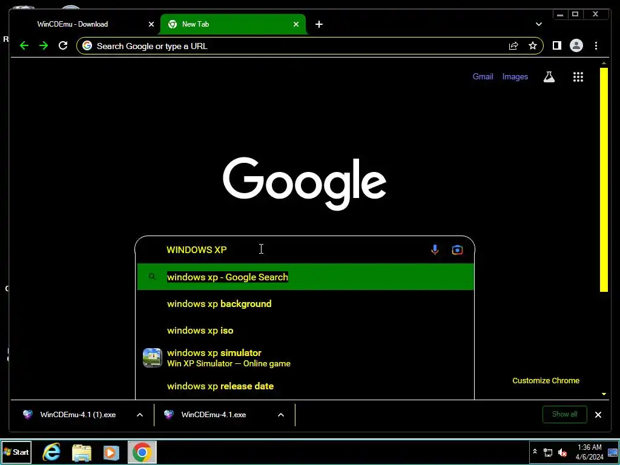This screenshot has height=465, width=620.
Task: Open Internet Explorer from the taskbar
Action: coord(51,452)
